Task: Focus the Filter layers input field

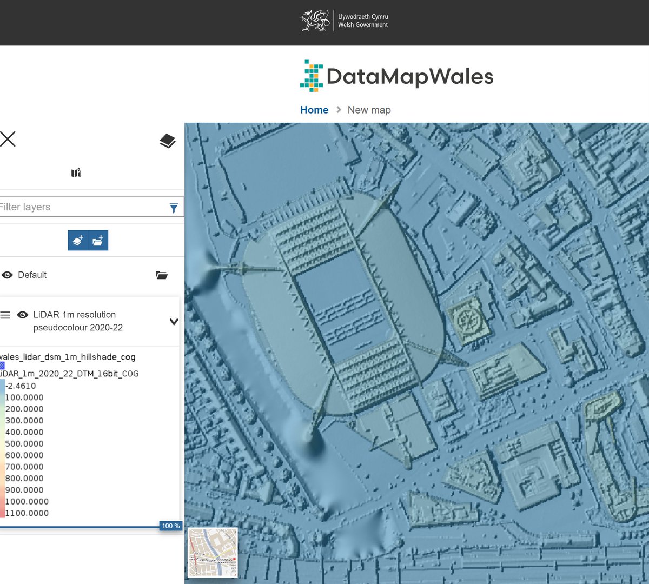Action: (x=91, y=207)
